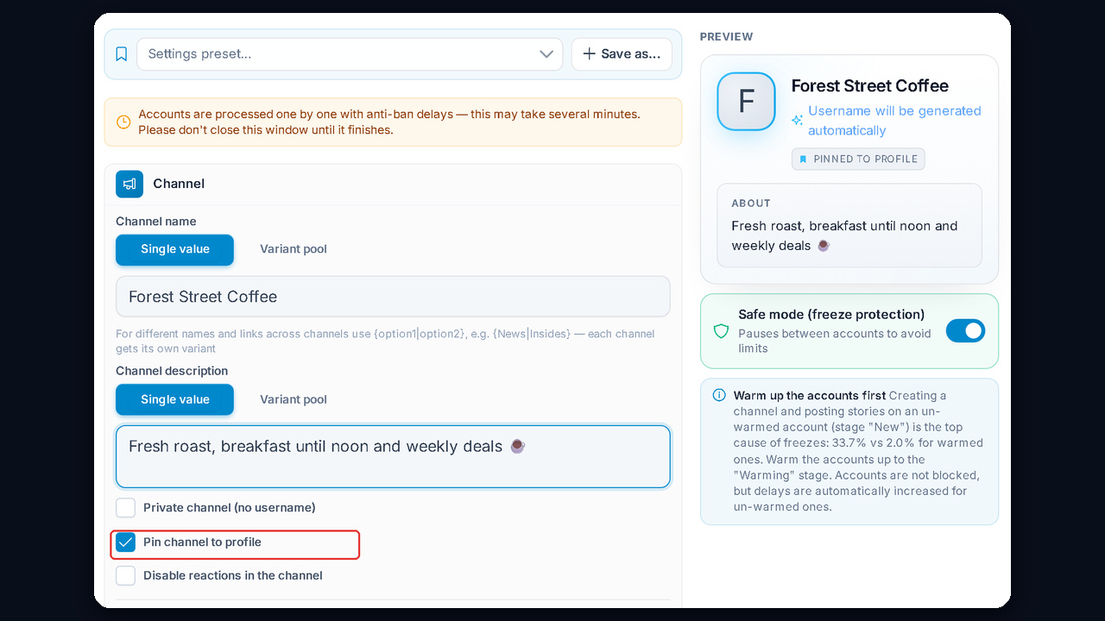Open the Settings preset dropdown
Screen dimensions: 1105x621
(350, 54)
